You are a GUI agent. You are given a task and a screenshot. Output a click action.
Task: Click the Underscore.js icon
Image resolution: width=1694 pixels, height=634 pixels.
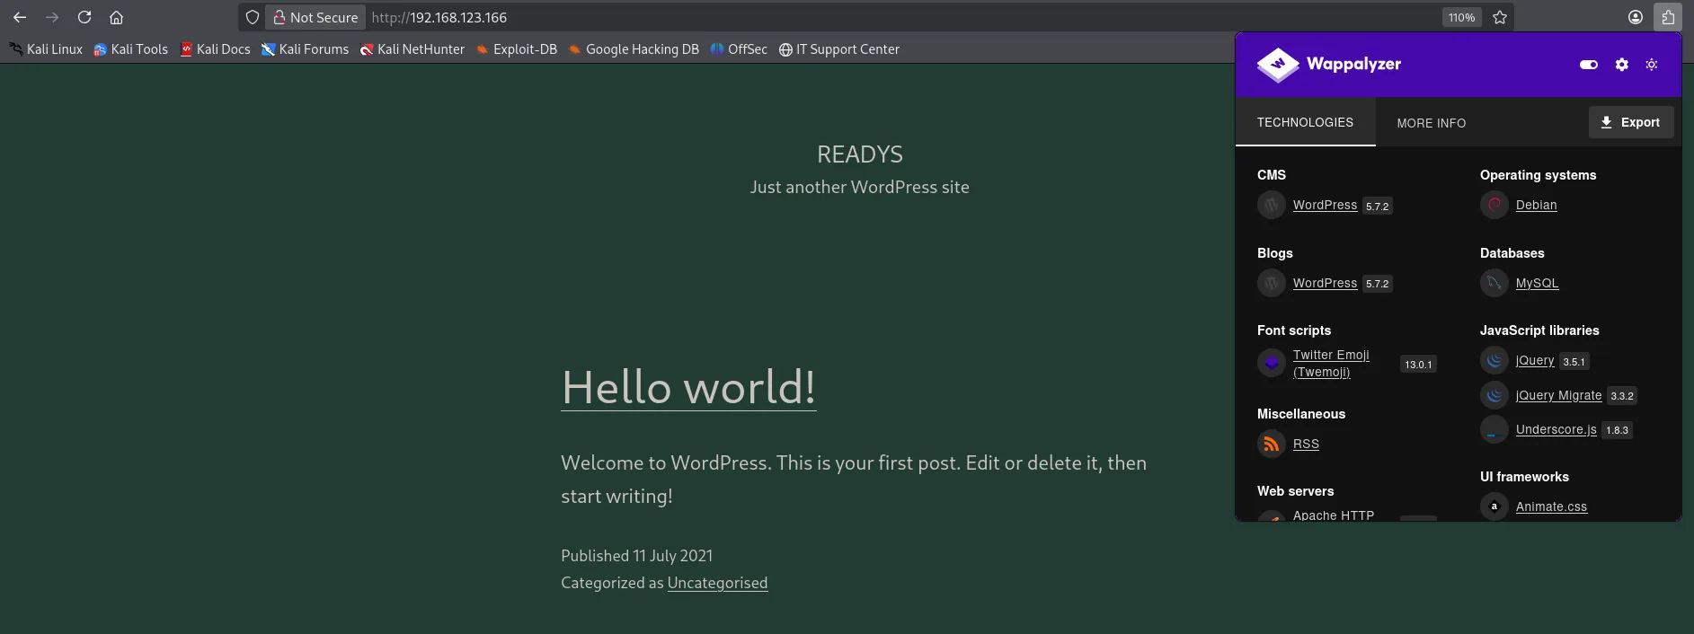point(1494,429)
